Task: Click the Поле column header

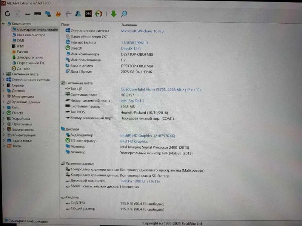Action: pos(65,24)
